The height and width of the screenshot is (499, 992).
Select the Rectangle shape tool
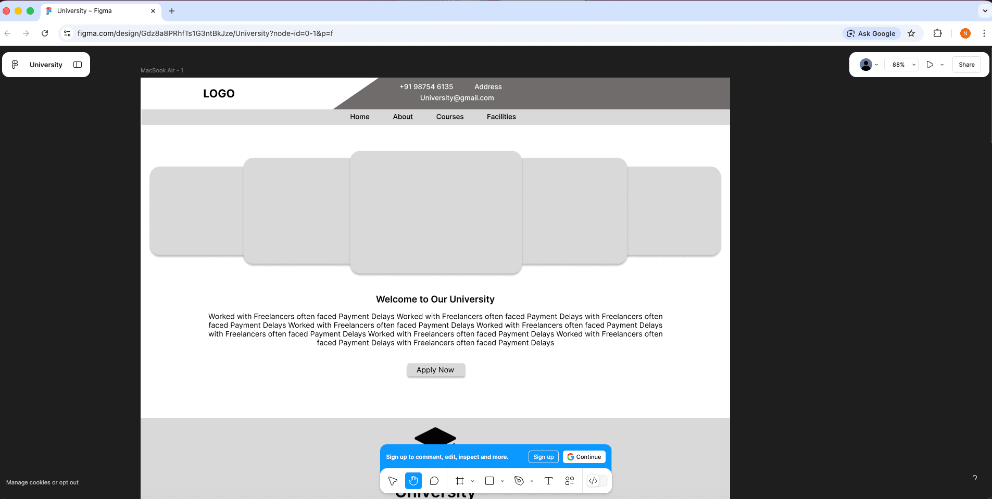click(x=489, y=481)
